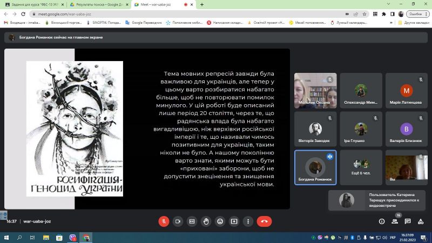Open the three-dot more options menu in Meet

[248, 221]
